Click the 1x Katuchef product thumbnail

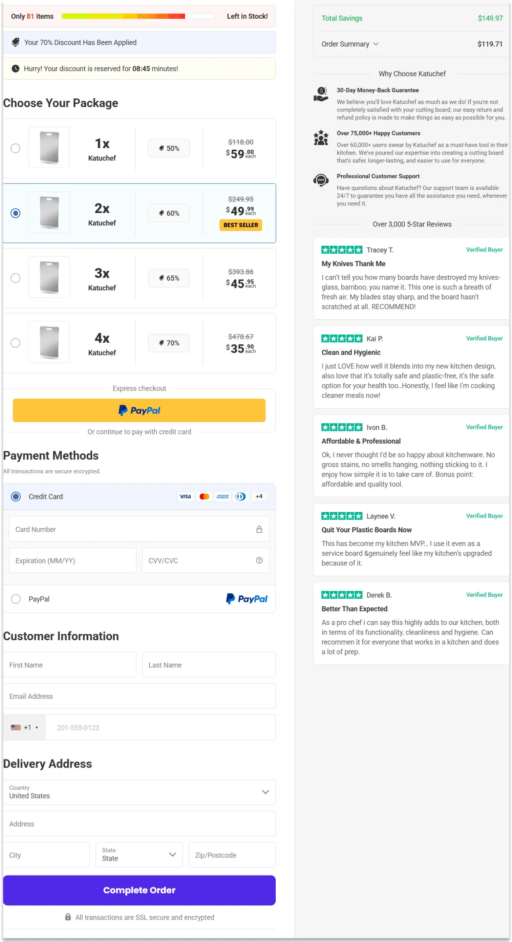[49, 147]
